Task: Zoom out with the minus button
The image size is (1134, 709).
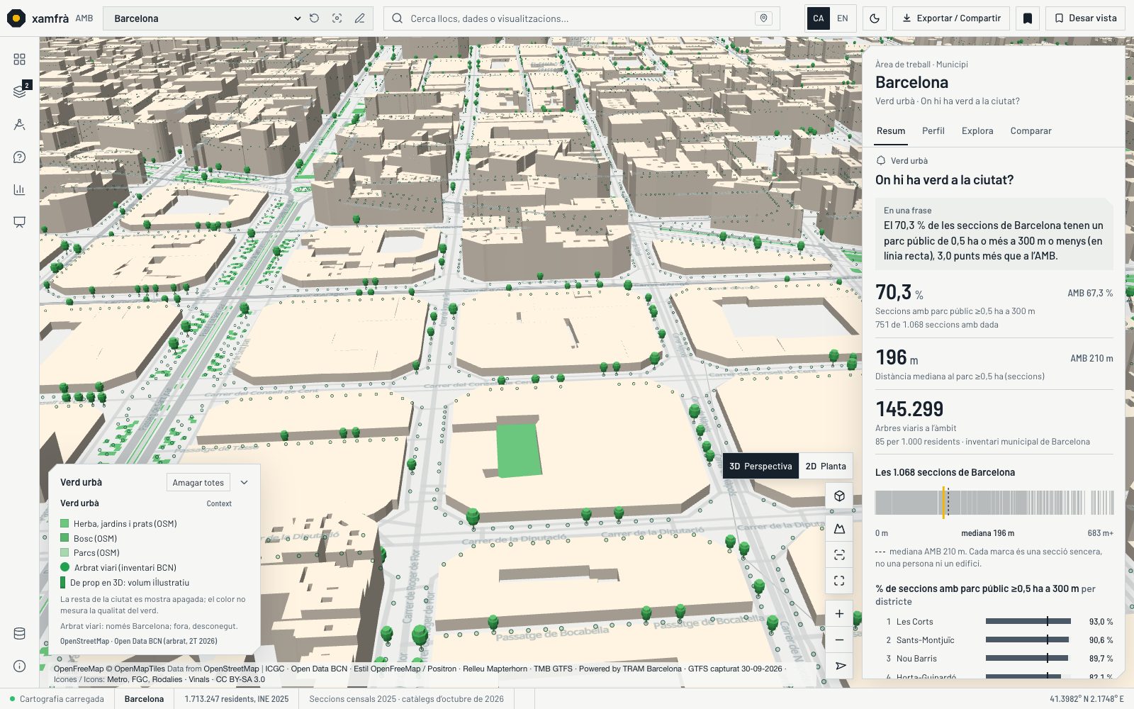Action: tap(839, 640)
